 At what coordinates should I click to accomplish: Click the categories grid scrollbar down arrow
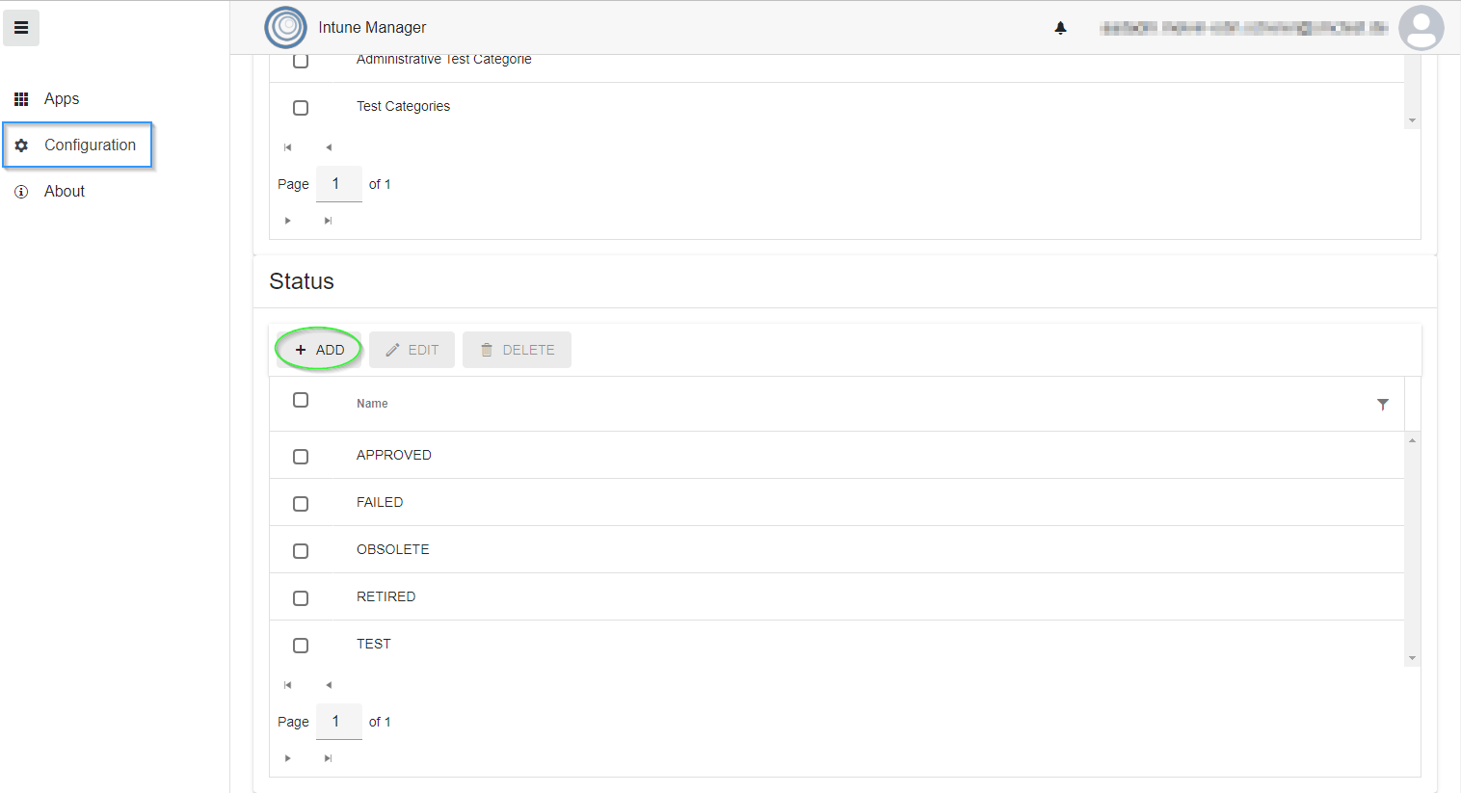click(1412, 121)
